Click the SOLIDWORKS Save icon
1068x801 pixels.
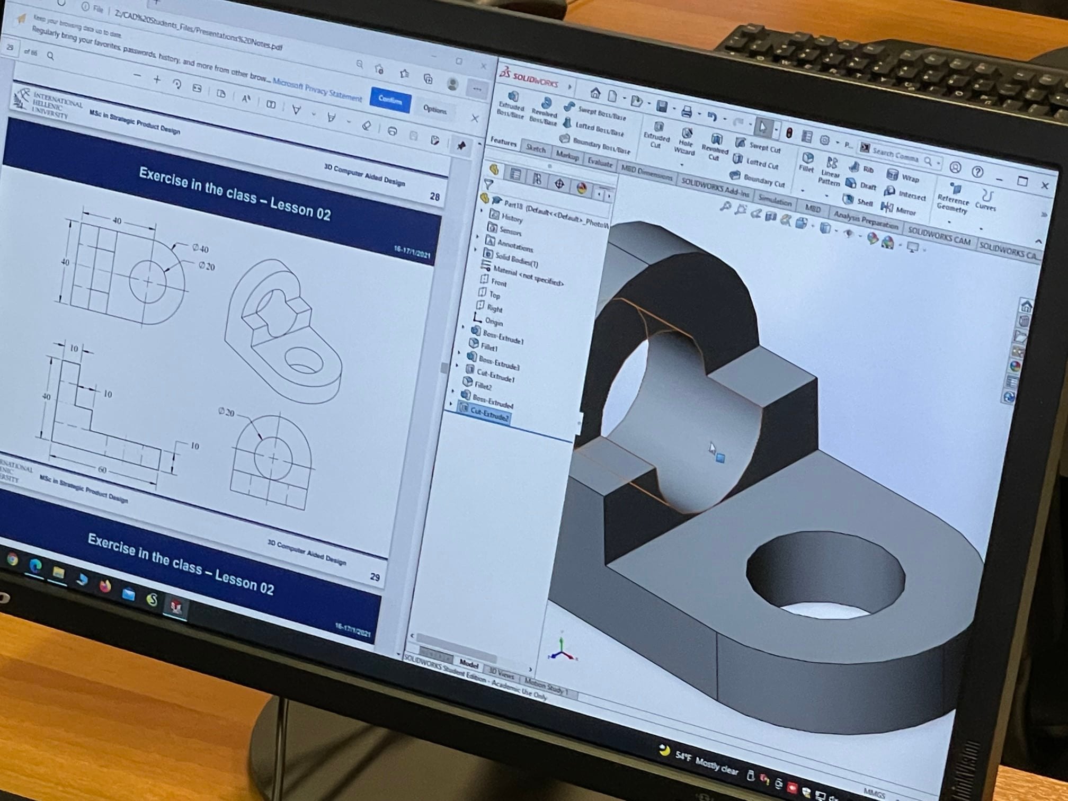tap(662, 106)
